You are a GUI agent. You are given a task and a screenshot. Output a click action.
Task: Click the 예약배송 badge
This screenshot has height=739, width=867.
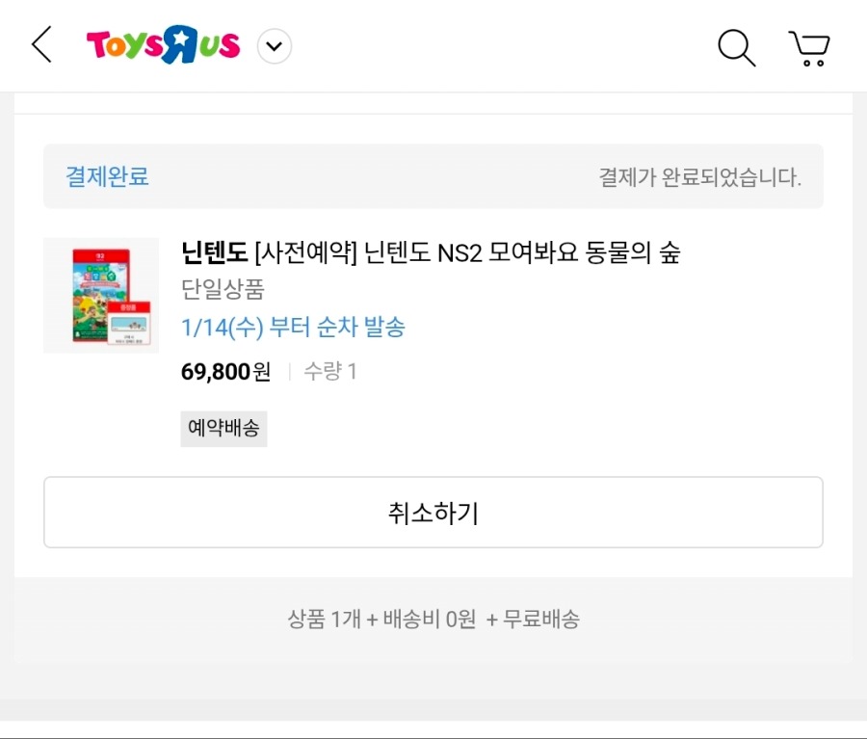pos(223,429)
